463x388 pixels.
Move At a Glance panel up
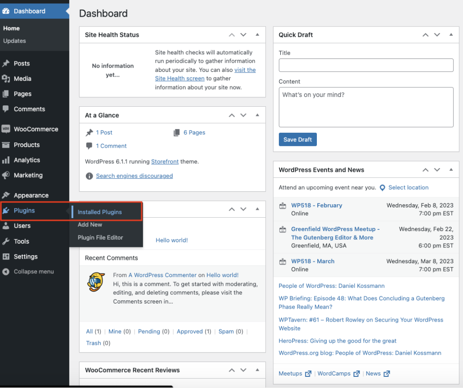coord(232,115)
